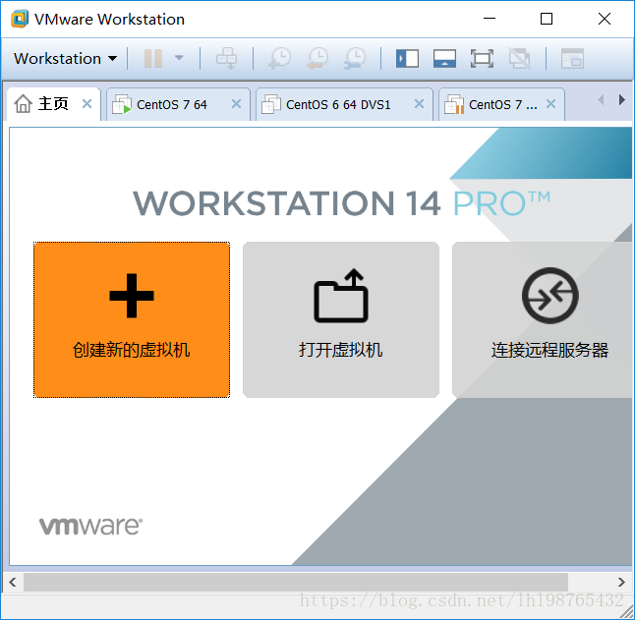
Task: Click 创建新的虚拟机 to create a VM
Action: pos(132,319)
